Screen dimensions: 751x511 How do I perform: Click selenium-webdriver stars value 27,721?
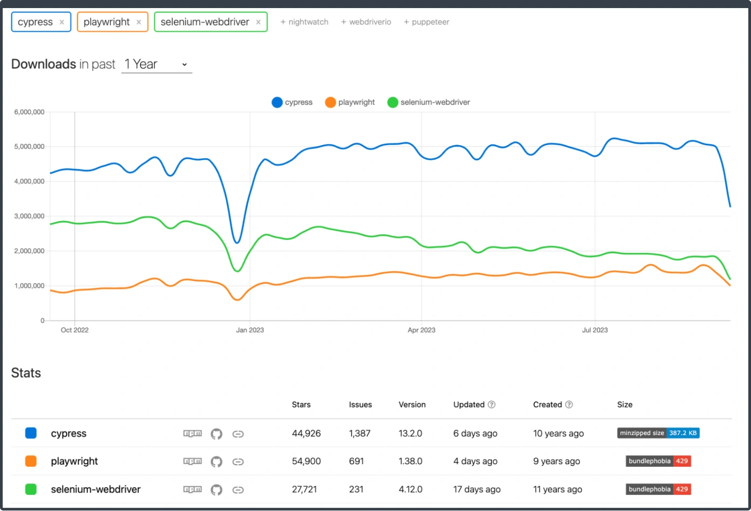[x=304, y=489]
